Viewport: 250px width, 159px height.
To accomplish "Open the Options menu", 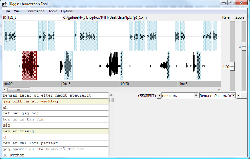I will coord(67,11).
